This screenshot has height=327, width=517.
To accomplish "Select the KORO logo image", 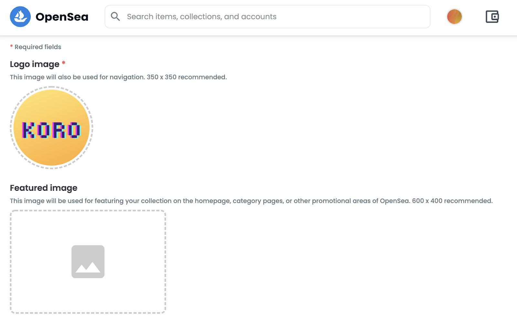I will click(52, 128).
